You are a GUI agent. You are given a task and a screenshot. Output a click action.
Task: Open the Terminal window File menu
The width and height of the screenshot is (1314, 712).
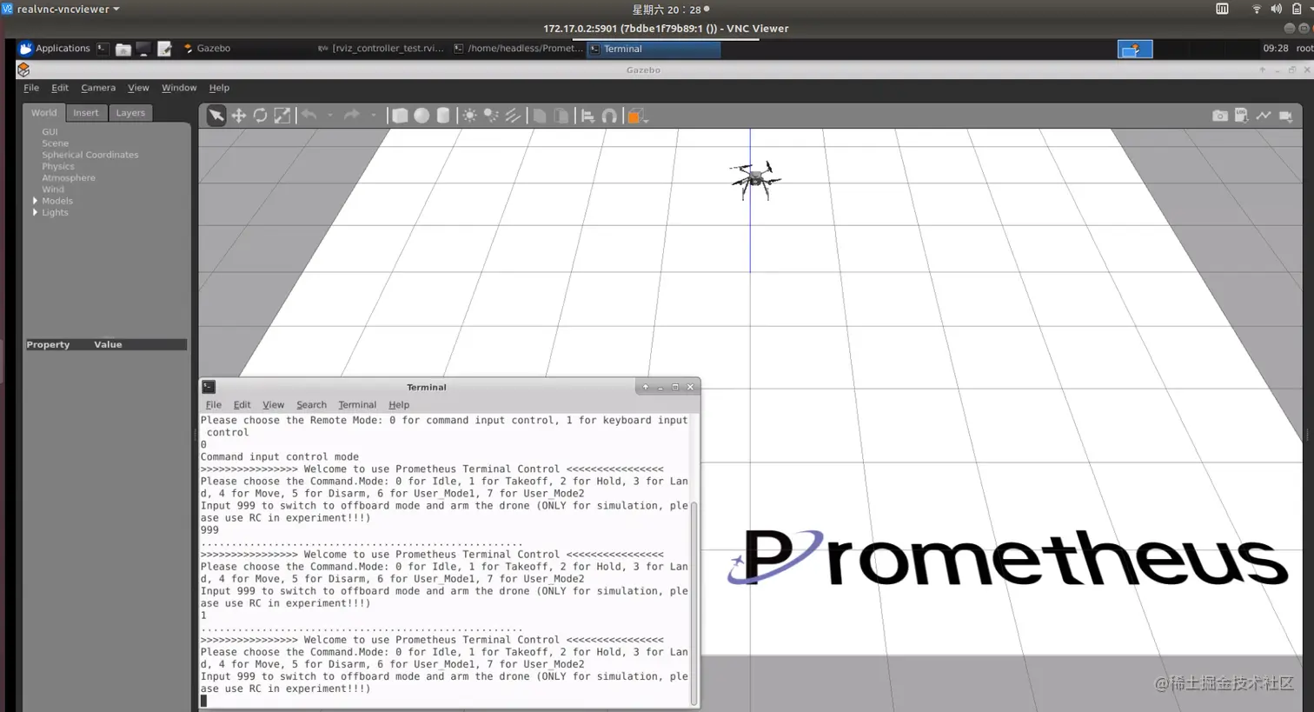(213, 405)
